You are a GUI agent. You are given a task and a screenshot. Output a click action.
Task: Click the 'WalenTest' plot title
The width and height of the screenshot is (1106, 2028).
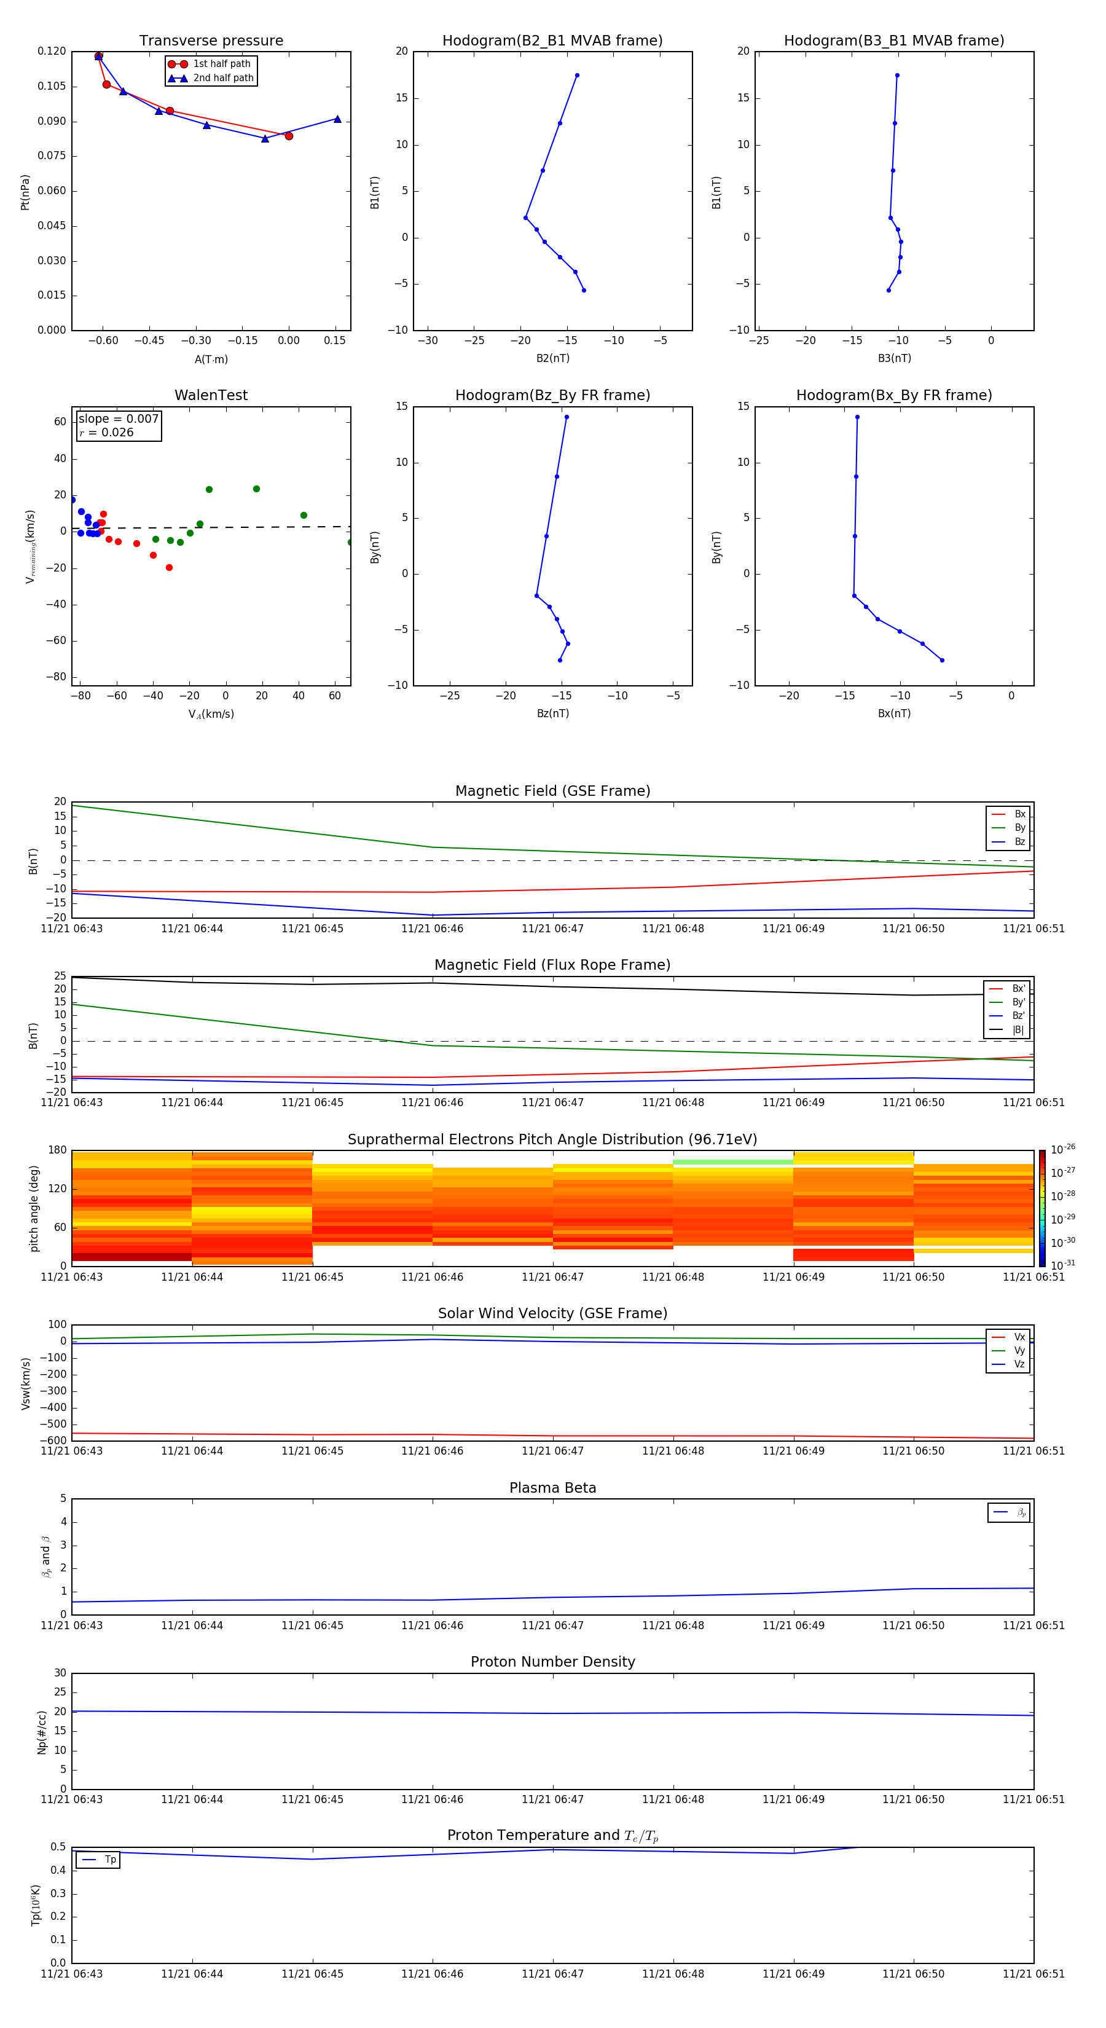[x=211, y=395]
